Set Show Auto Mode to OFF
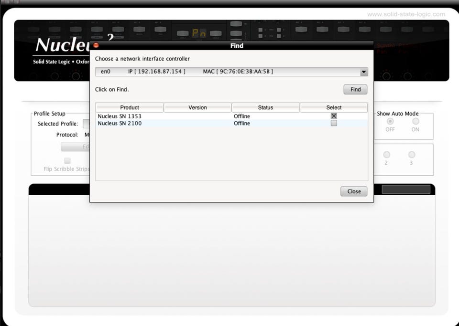The width and height of the screenshot is (459, 326). (x=390, y=121)
